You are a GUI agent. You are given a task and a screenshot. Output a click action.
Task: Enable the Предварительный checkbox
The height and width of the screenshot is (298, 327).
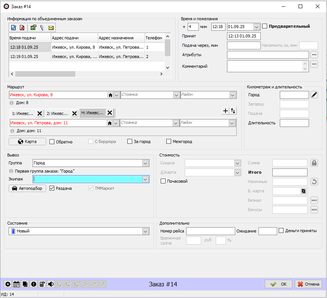point(265,26)
